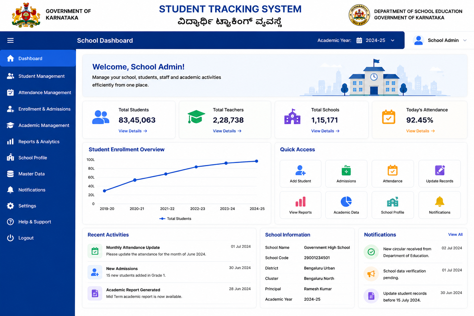Select School Profile in the sidebar
Viewport: 474px width, 316px height.
tap(38, 158)
